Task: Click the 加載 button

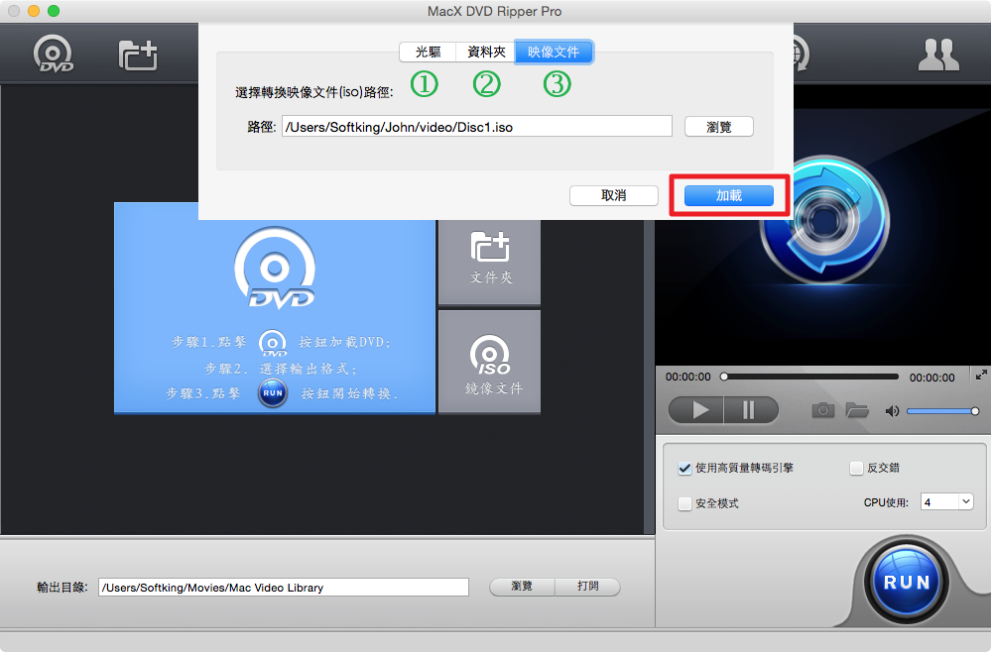Action: 729,196
